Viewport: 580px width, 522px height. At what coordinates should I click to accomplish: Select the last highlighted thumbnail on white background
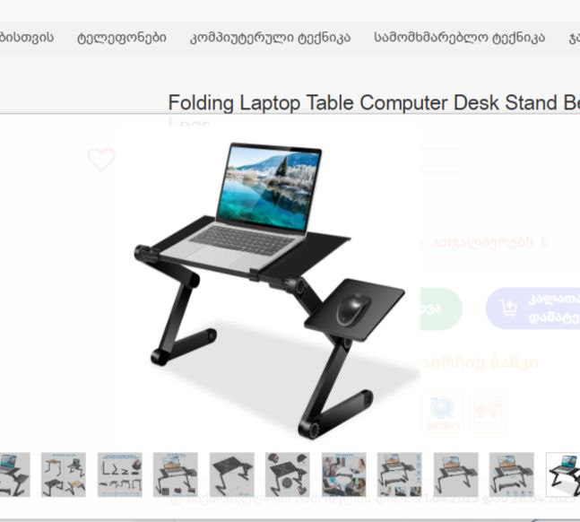[563, 474]
